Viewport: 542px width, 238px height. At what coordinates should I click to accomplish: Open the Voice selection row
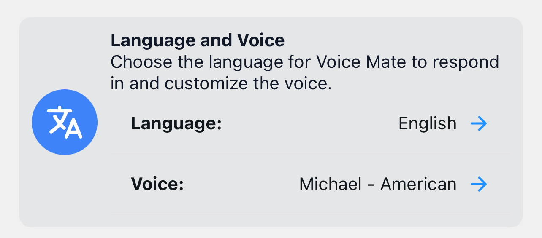click(x=308, y=184)
